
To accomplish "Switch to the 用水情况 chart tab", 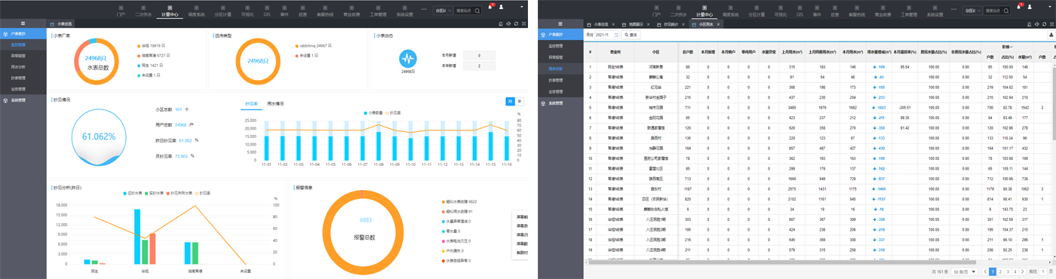I will (275, 103).
